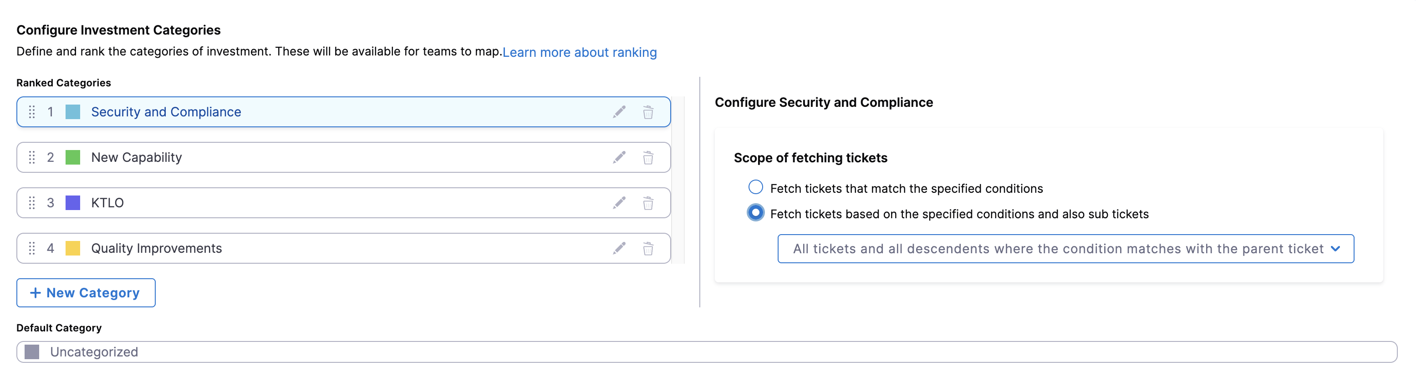Click the yellow Quality Improvements color swatch
The width and height of the screenshot is (1416, 381).
coord(72,249)
